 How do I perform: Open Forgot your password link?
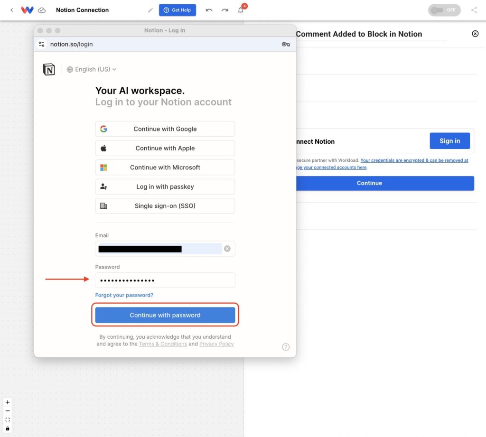click(x=124, y=295)
